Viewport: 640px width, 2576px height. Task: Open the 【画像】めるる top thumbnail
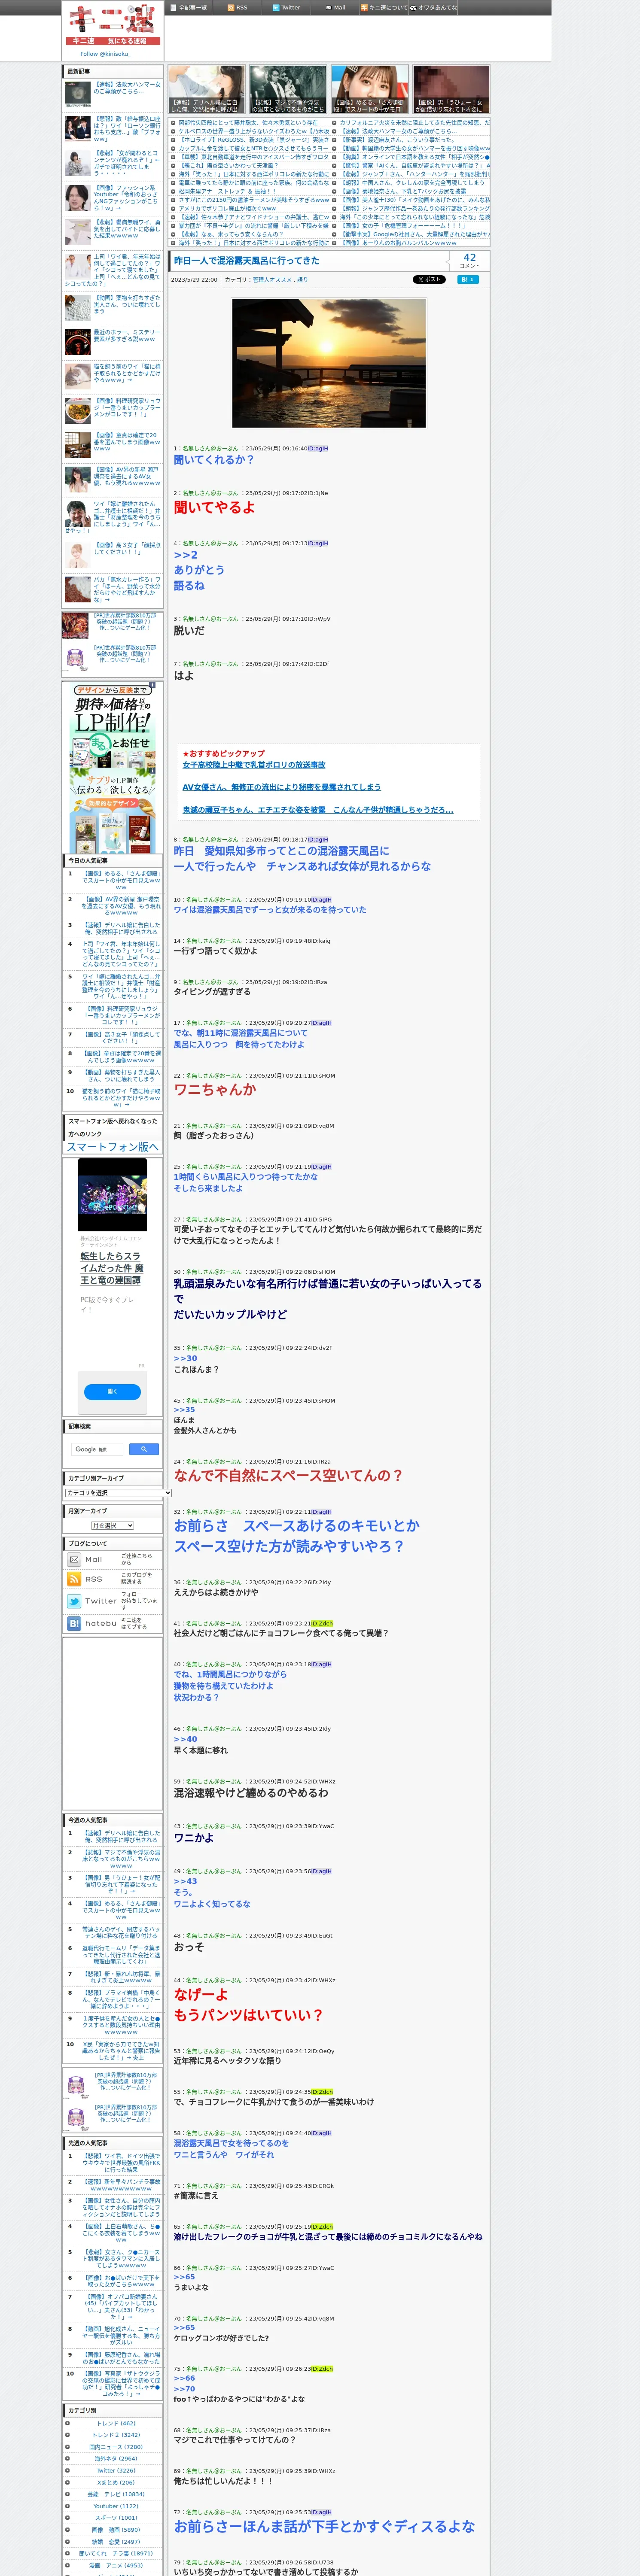370,89
